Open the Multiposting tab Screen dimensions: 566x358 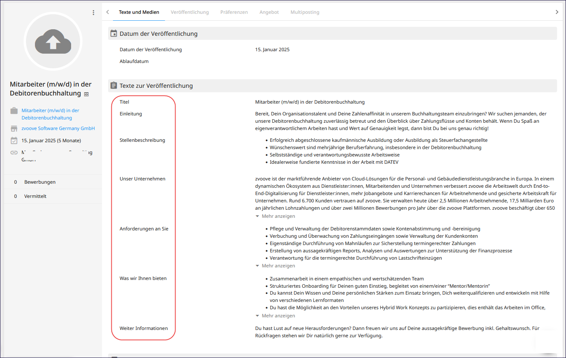click(x=305, y=12)
